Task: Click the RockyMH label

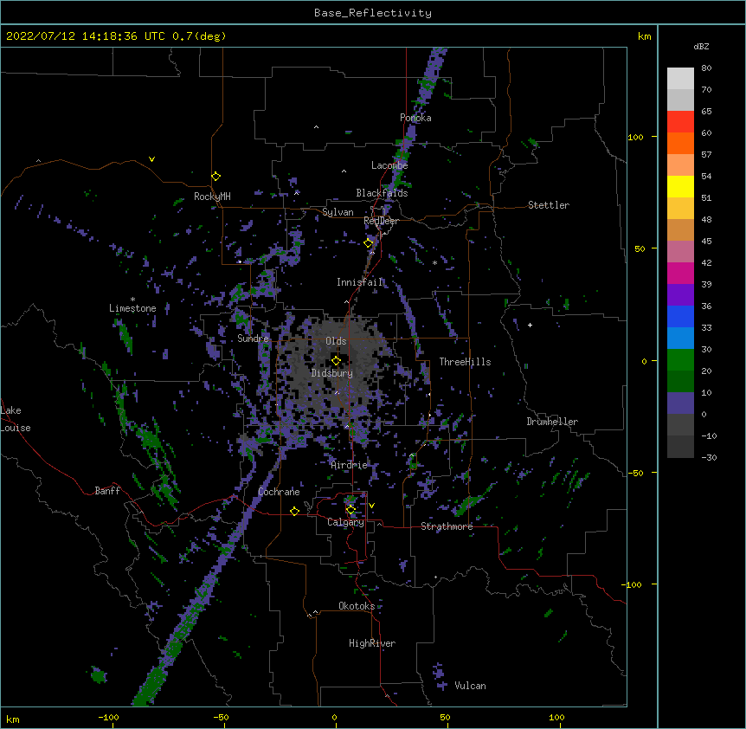Action: click(212, 197)
